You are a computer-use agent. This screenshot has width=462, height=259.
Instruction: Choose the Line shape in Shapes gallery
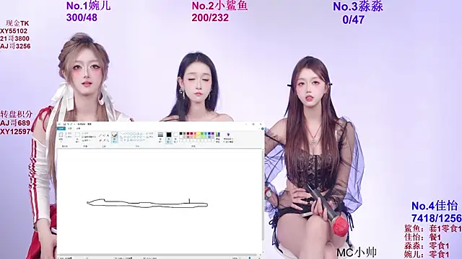tap(121, 133)
